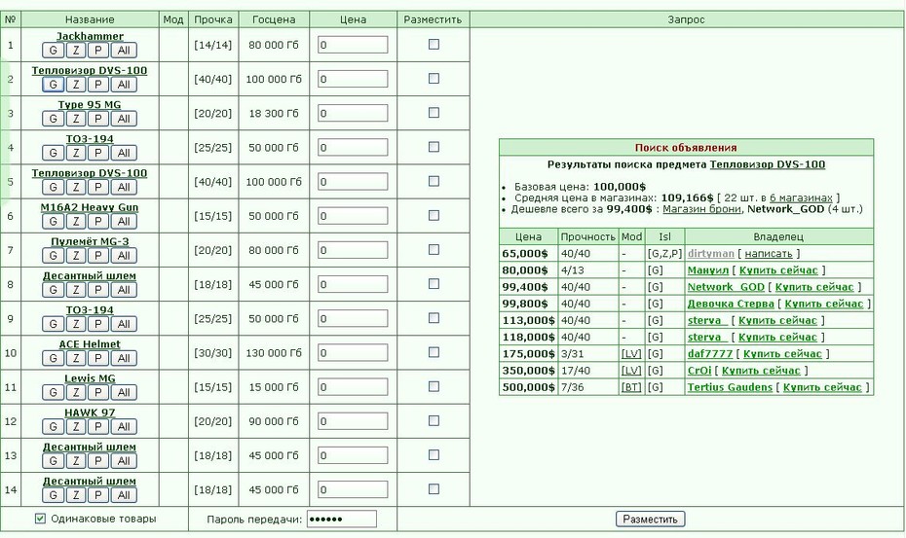
Task: Open the Тепловизор DVS-100 link in search results
Action: (x=768, y=164)
